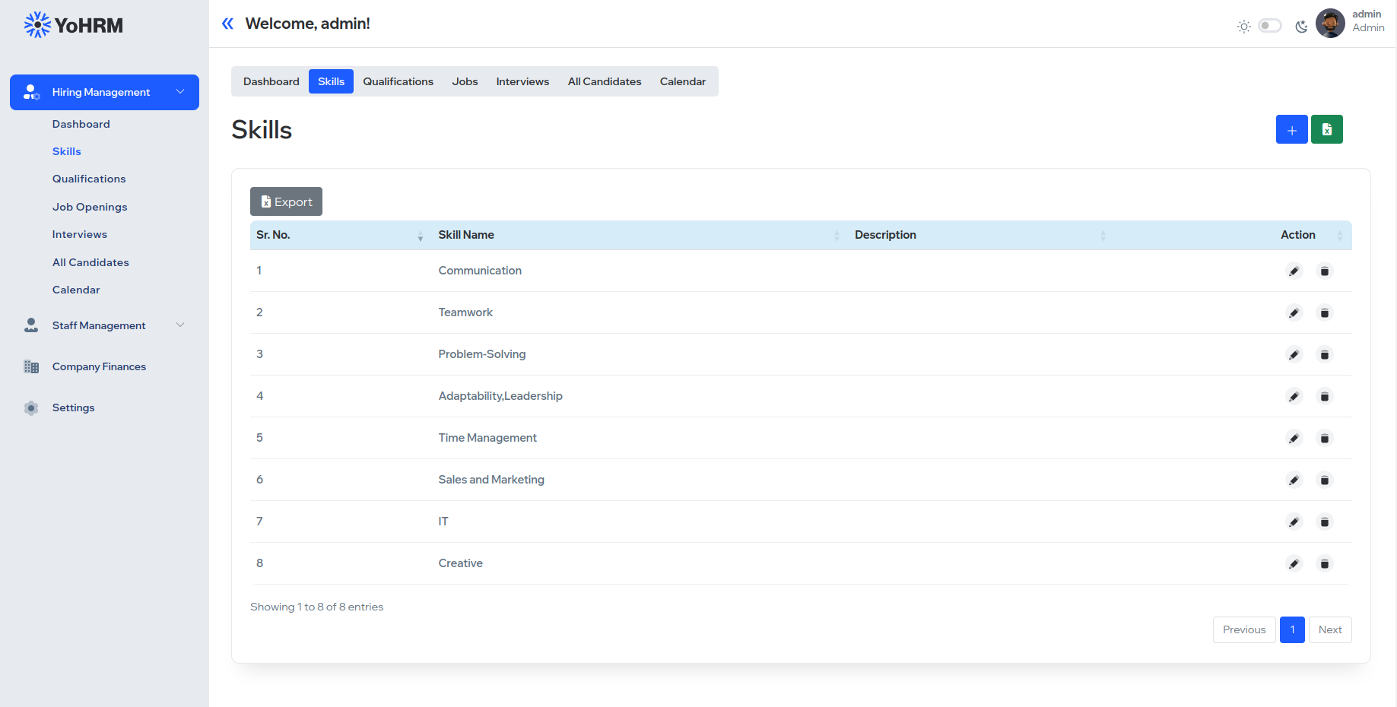Click the green spreadsheet import icon

(1326, 130)
